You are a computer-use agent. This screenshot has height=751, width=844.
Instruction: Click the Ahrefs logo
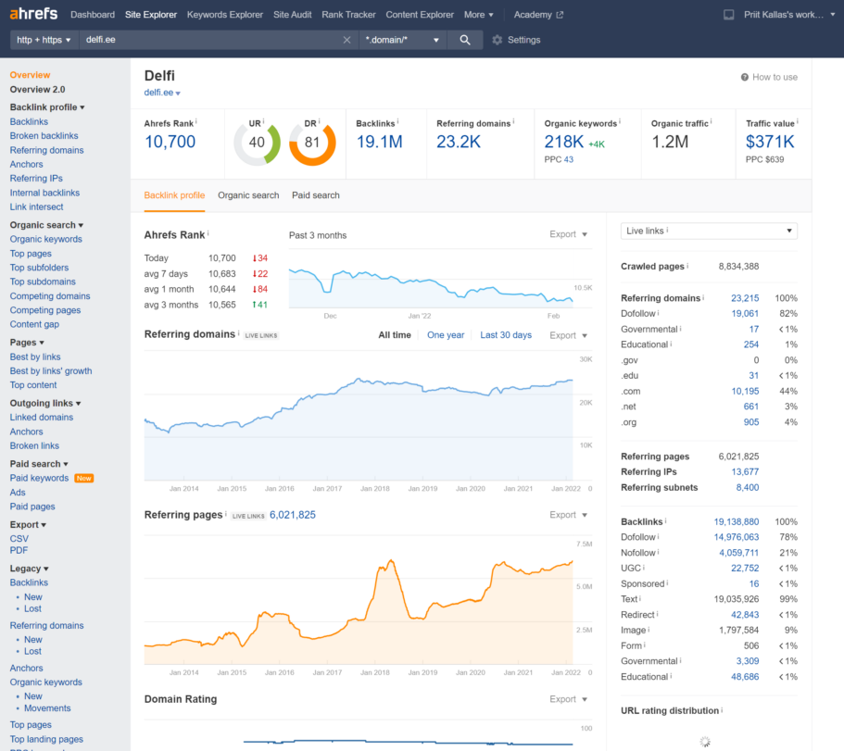tap(33, 14)
